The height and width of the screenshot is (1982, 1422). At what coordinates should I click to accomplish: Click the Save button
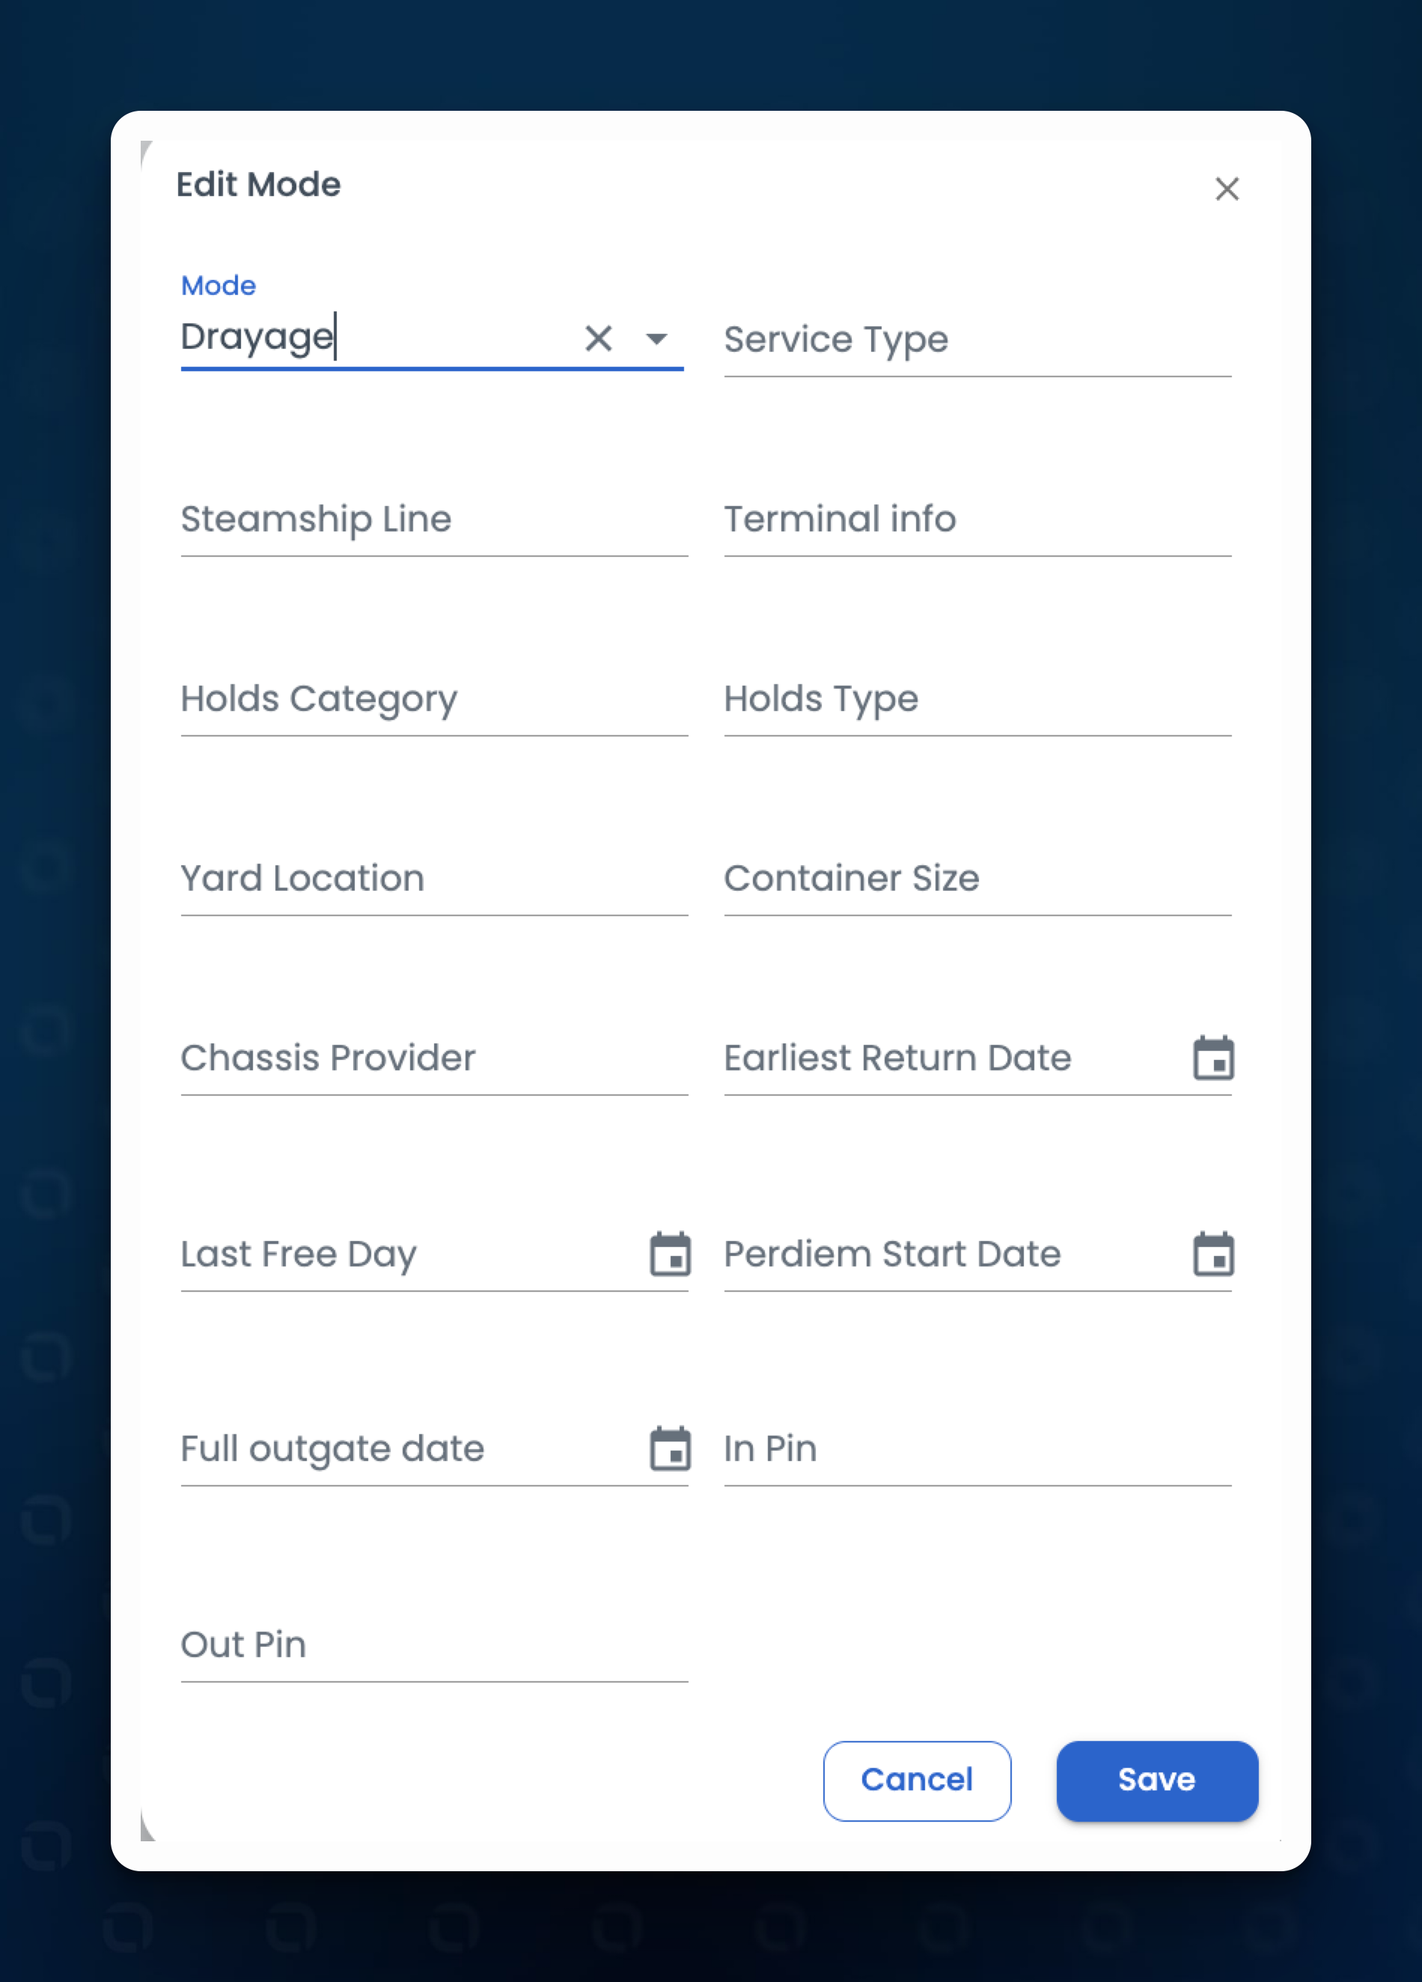(x=1157, y=1780)
